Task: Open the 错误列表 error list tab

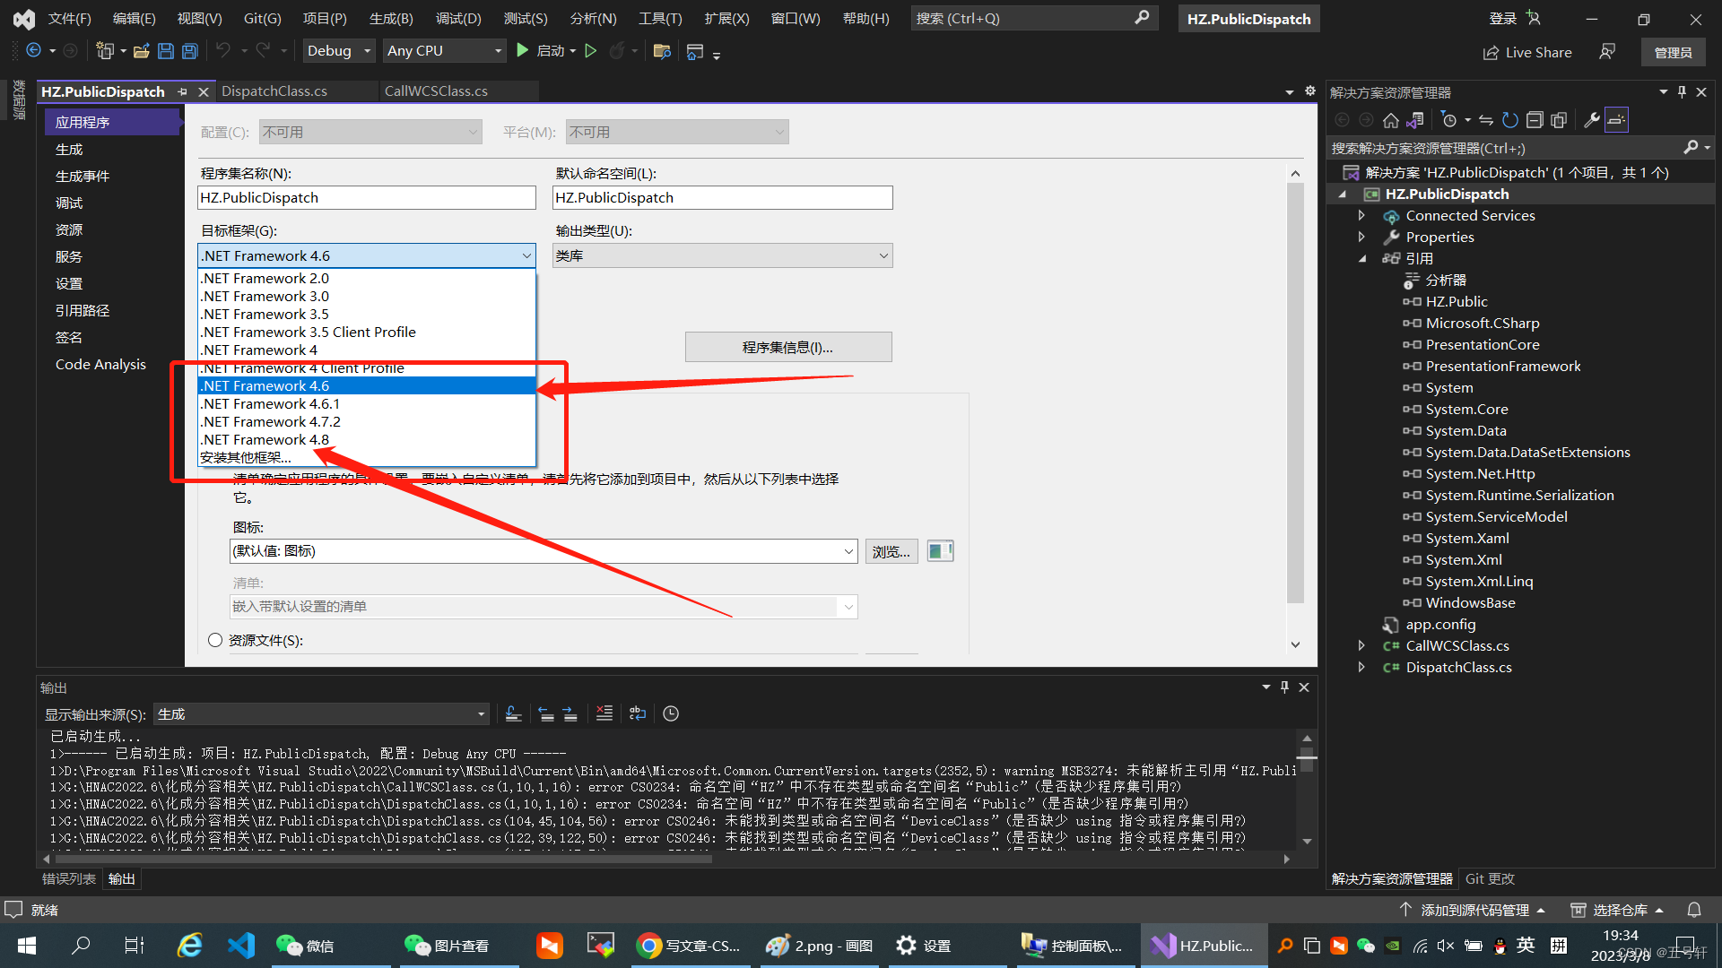Action: coord(69,879)
